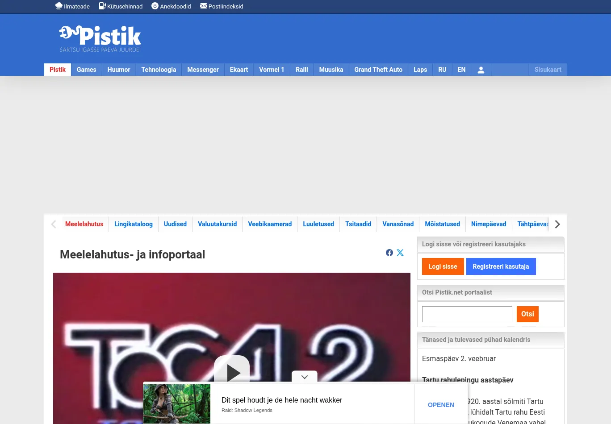Share the article via the Facebook icon
This screenshot has width=611, height=424.
tap(389, 253)
